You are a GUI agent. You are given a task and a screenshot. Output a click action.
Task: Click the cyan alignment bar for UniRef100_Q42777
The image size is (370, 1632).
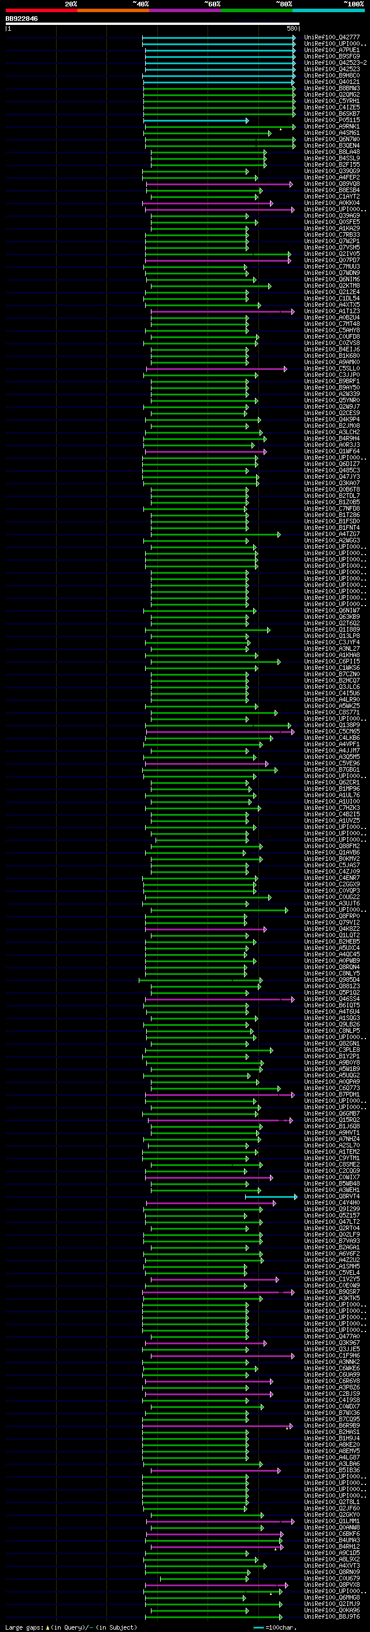tap(219, 38)
